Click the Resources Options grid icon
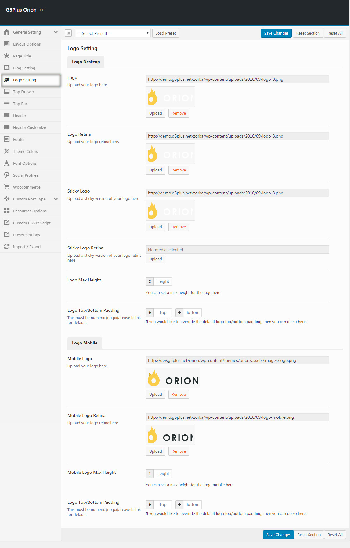 point(7,211)
